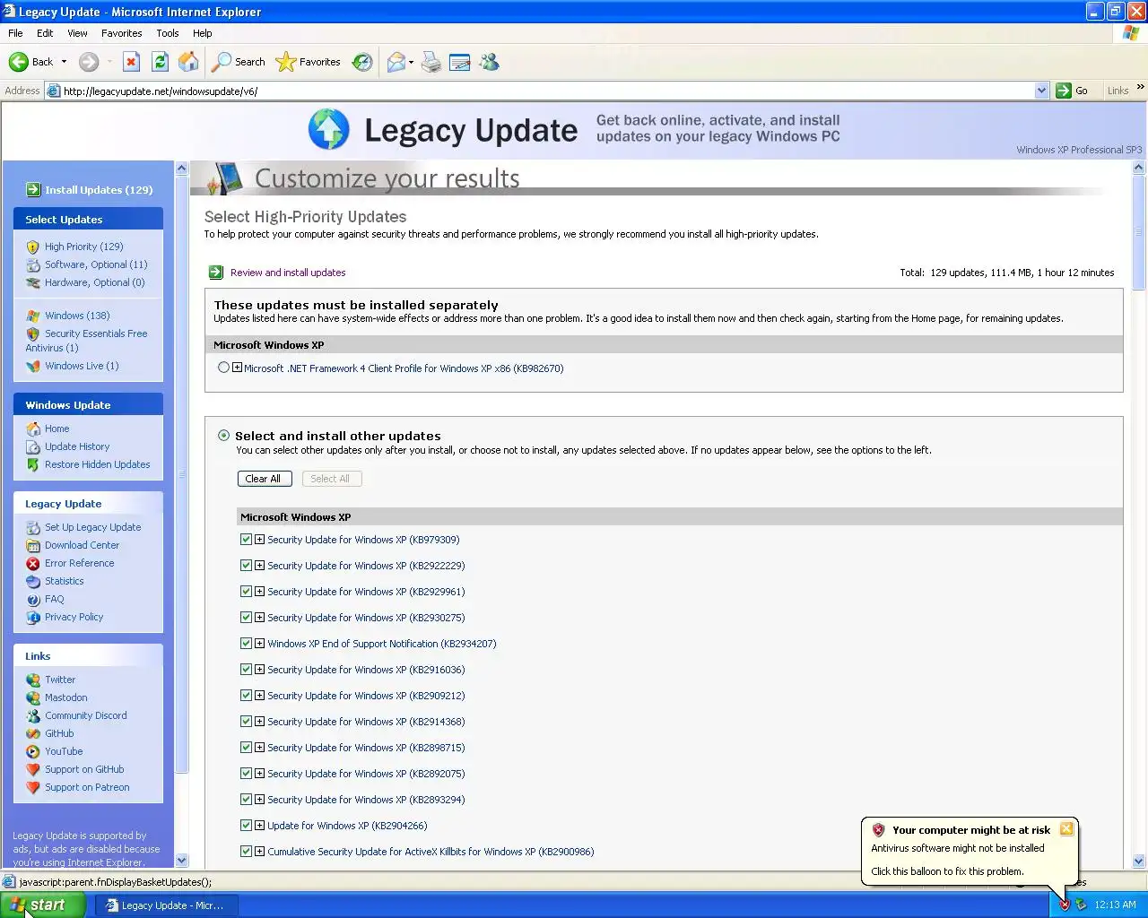Uncheck ActiveX Killbits KB2900986 update

click(x=246, y=852)
